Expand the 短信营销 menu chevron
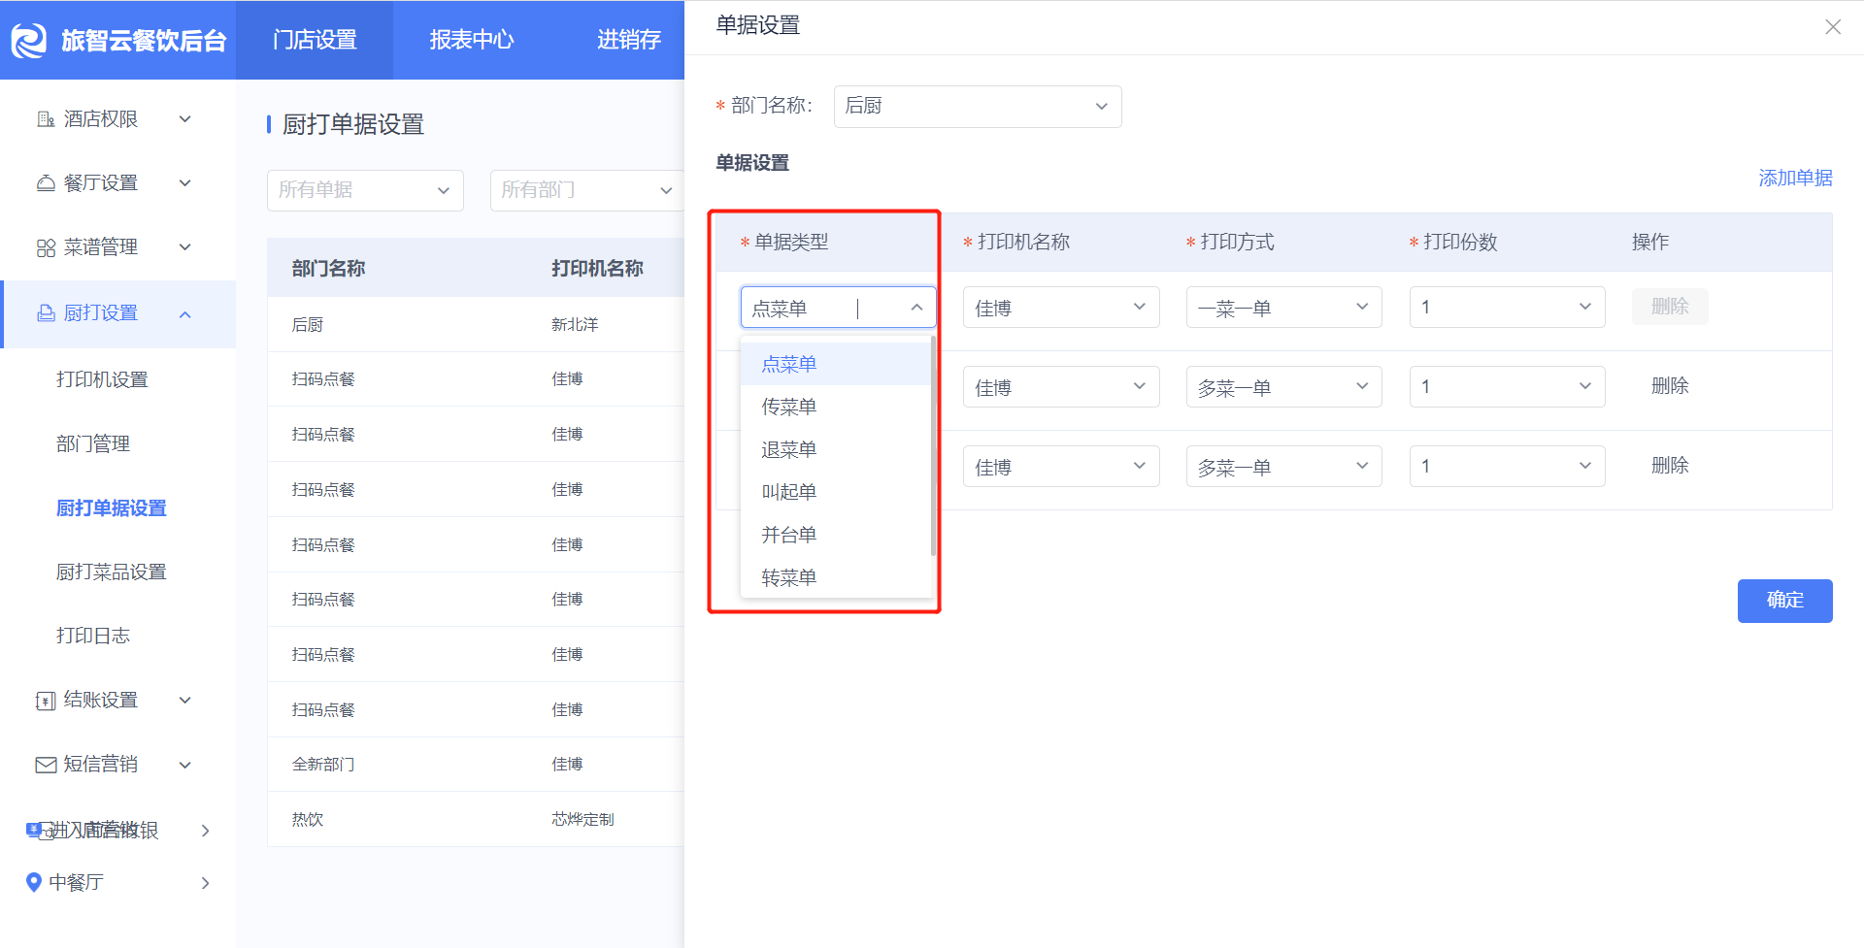Viewport: 1864px width, 948px height. pyautogui.click(x=185, y=765)
